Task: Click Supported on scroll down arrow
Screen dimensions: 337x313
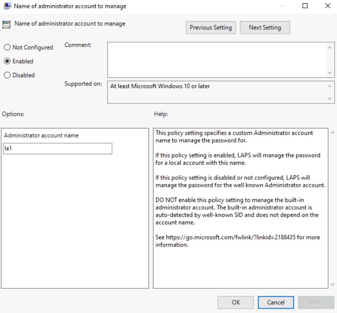Action: click(x=330, y=99)
